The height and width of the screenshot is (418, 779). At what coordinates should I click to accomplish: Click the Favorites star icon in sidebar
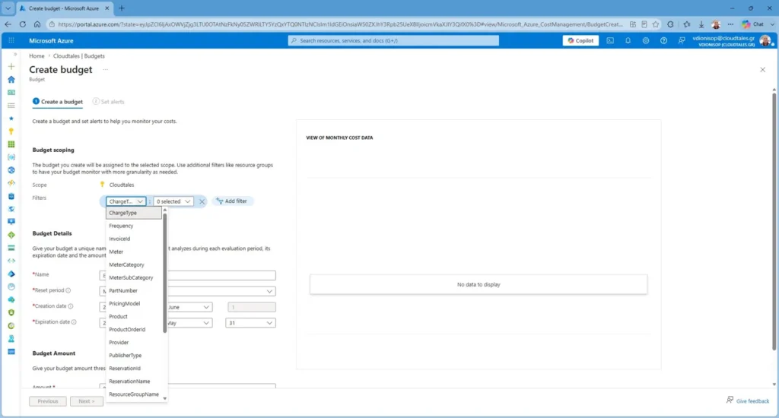pyautogui.click(x=11, y=118)
